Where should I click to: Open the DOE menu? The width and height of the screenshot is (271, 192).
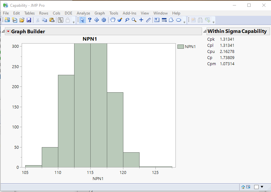pos(68,13)
